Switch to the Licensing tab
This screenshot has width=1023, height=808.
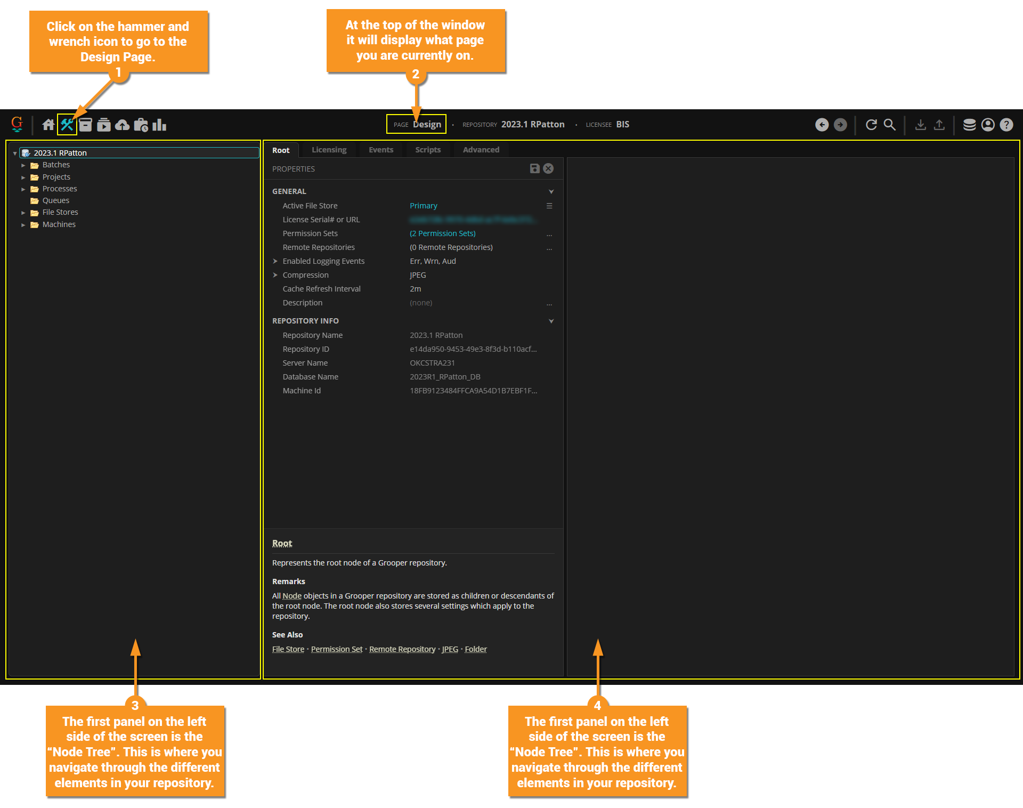click(x=329, y=150)
